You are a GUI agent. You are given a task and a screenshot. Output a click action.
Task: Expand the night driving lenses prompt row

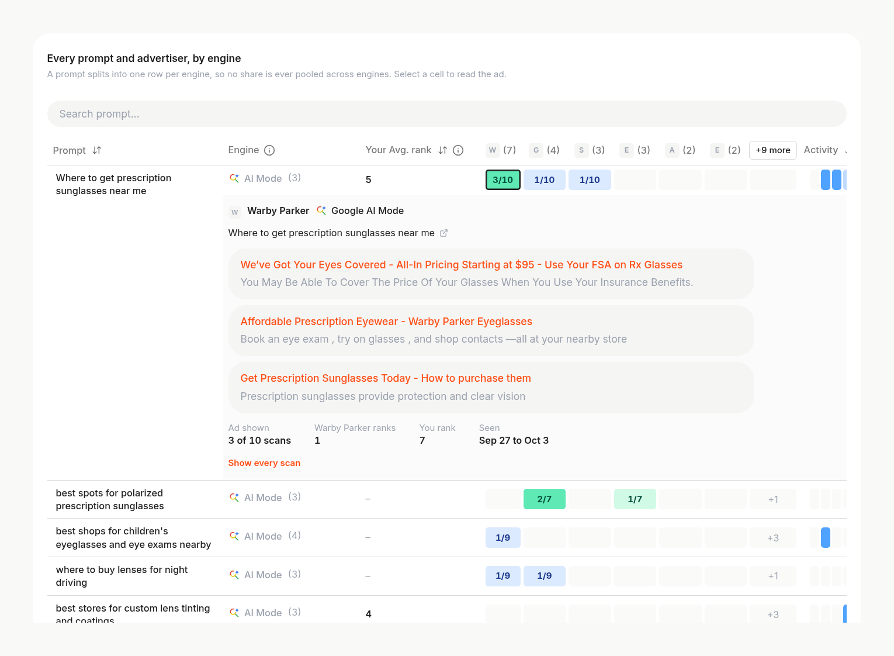[x=122, y=576]
